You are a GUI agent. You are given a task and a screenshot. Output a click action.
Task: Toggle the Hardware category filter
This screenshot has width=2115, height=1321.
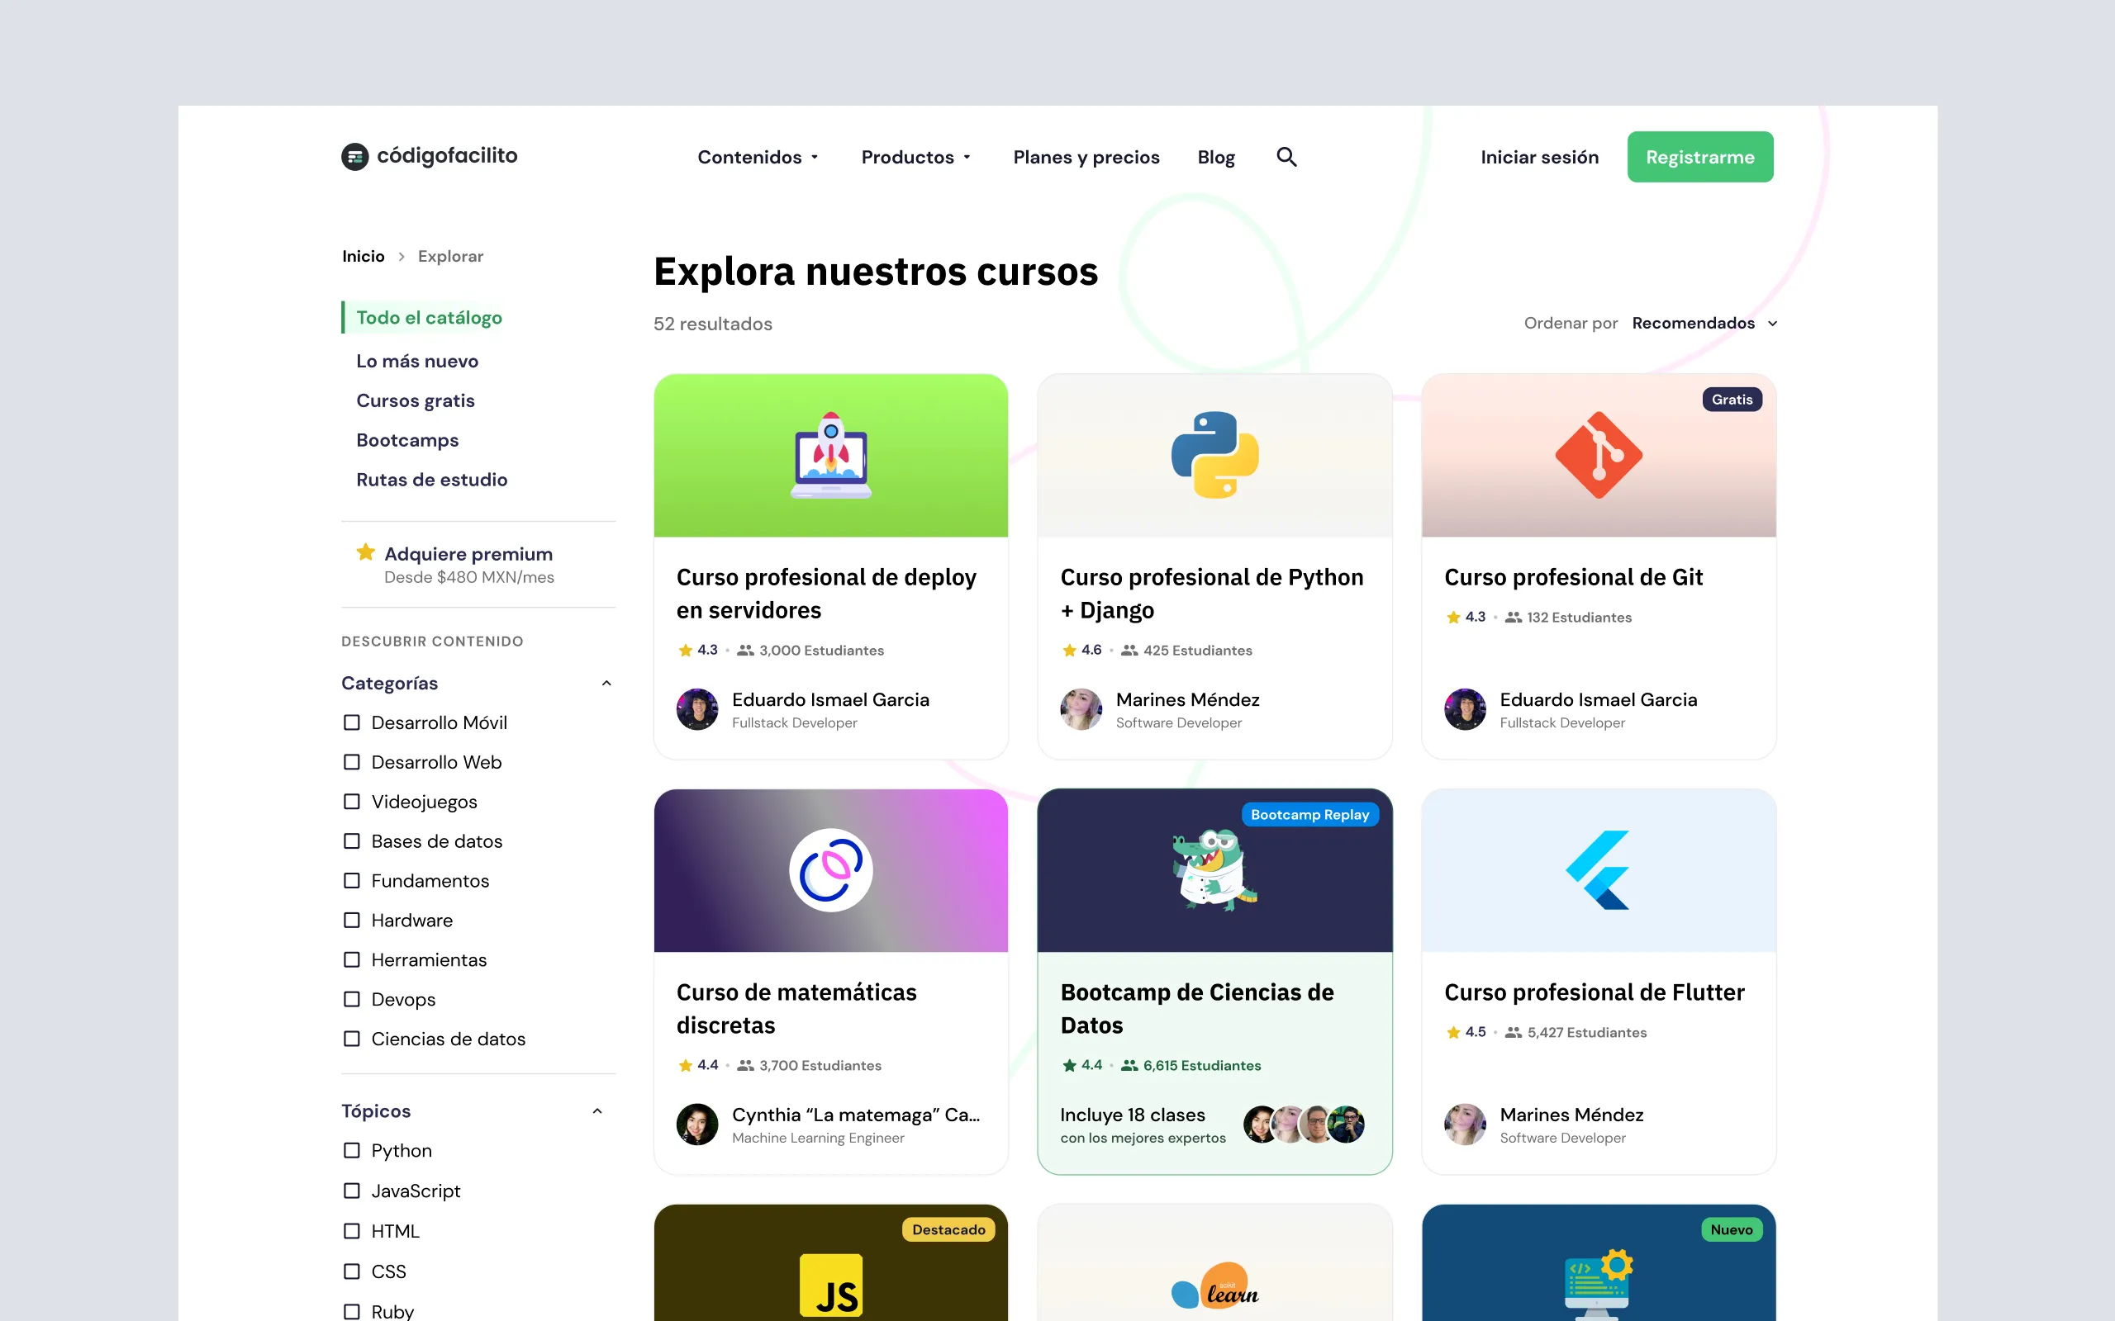point(351,920)
